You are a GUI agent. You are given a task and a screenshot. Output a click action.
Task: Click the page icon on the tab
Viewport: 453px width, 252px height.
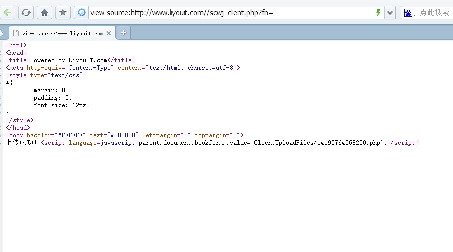point(16,33)
